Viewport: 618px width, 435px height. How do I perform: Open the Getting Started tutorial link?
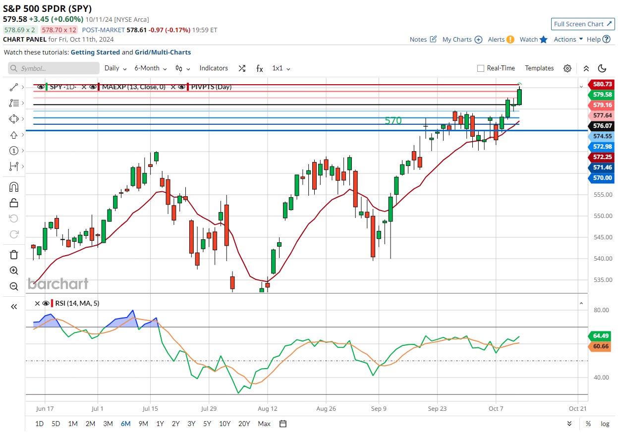(95, 52)
